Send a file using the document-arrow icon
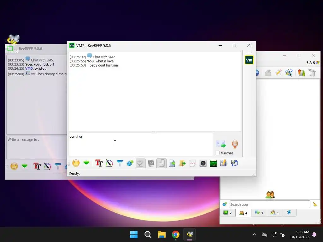This screenshot has width=323, height=242. 172,164
